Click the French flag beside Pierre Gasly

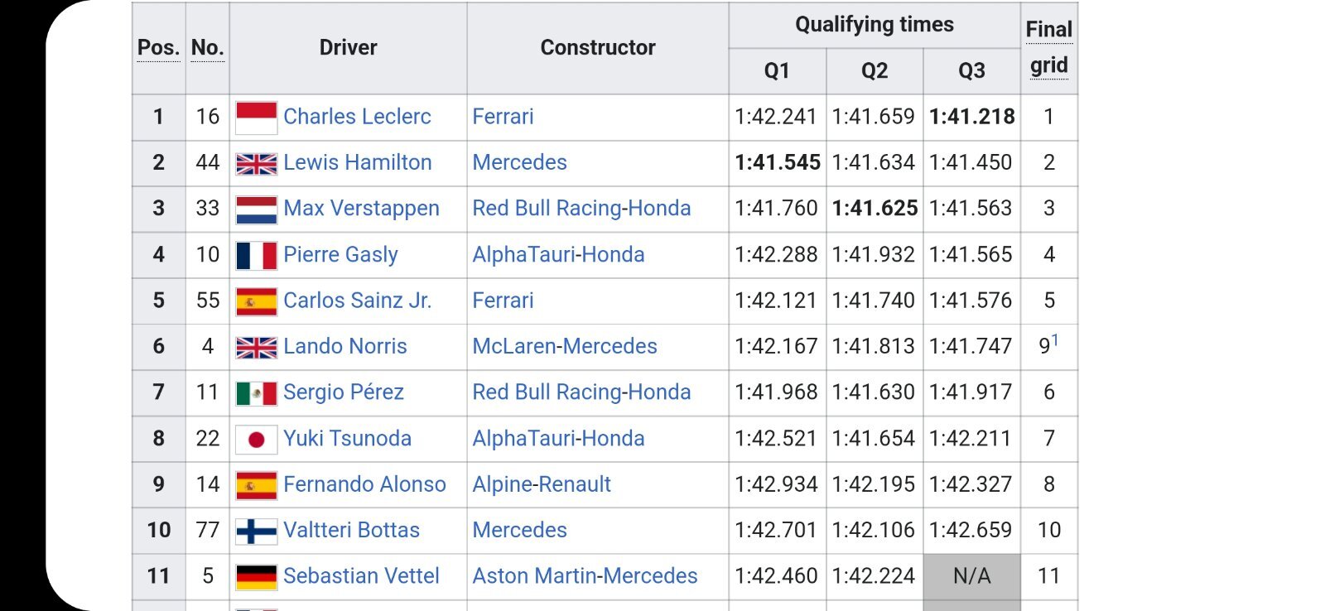(x=256, y=256)
